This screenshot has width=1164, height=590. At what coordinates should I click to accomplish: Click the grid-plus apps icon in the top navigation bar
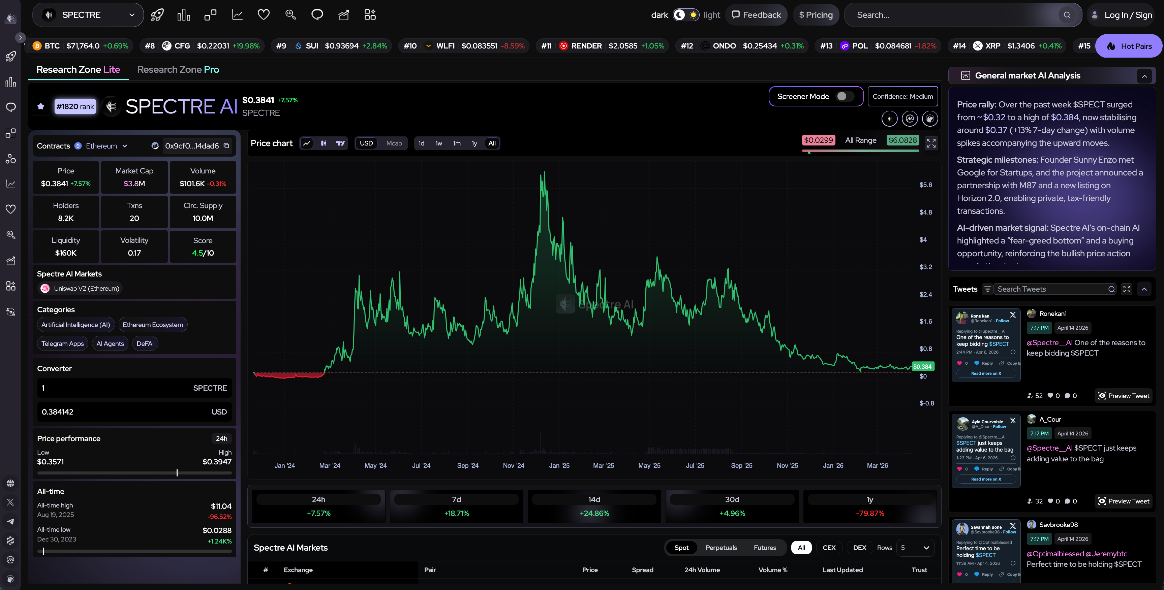coord(370,15)
